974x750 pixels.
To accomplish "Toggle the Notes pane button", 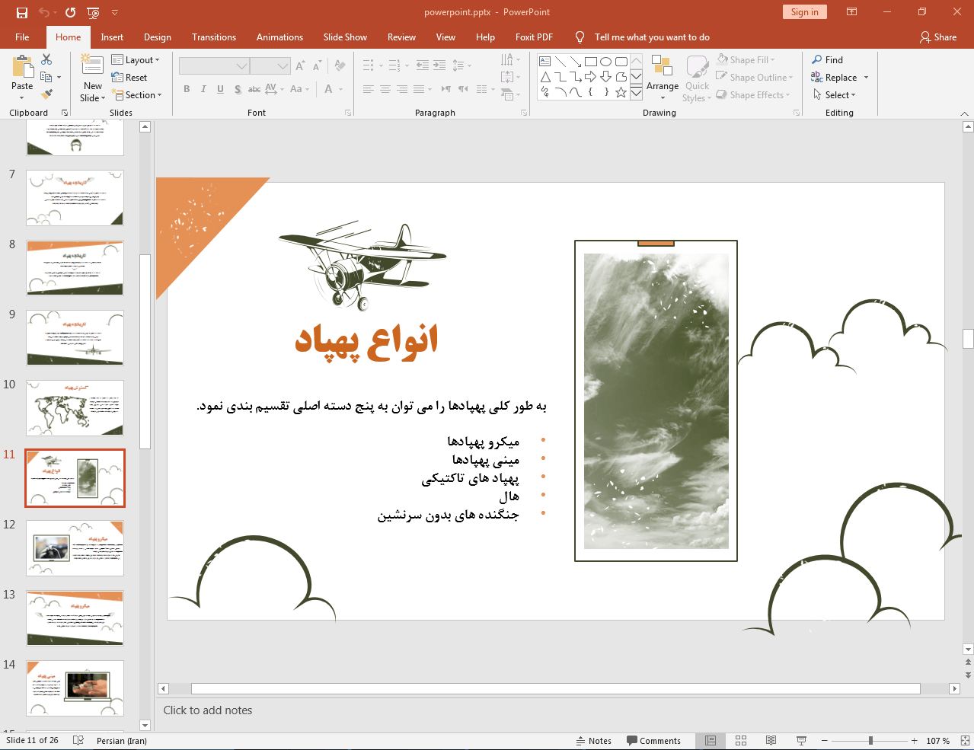I will tap(594, 741).
